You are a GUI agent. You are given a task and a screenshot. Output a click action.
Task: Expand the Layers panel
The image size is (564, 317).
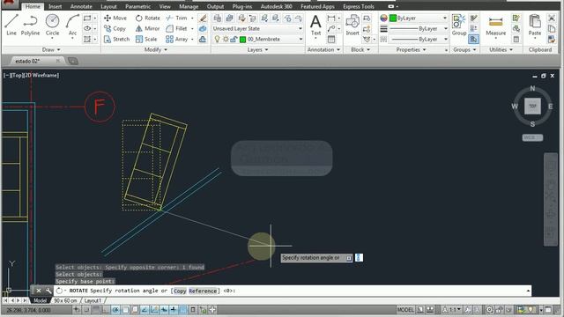tap(257, 49)
